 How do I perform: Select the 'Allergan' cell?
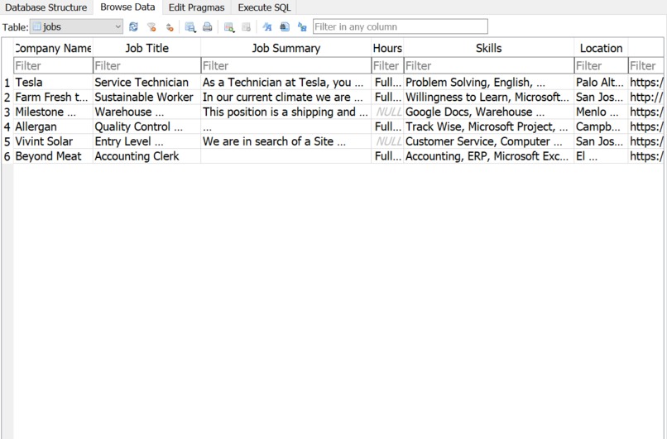(53, 126)
